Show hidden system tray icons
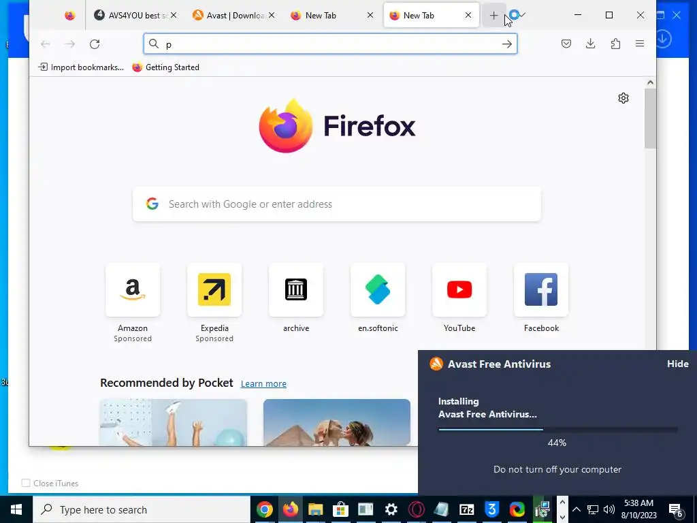The image size is (697, 523). [x=576, y=509]
